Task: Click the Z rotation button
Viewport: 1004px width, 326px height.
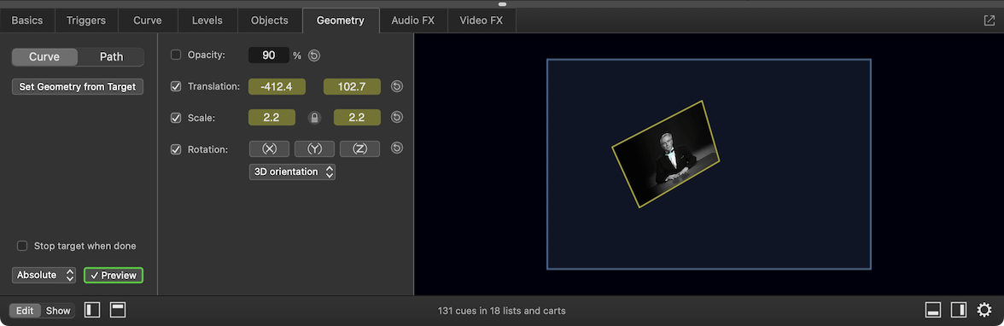Action: pyautogui.click(x=360, y=148)
